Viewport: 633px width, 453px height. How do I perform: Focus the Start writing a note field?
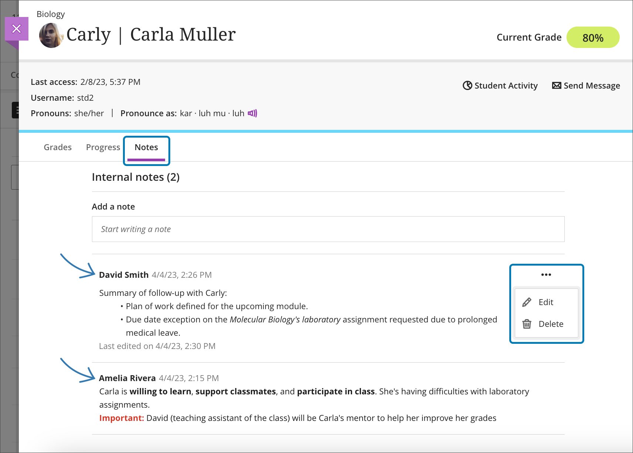tap(328, 229)
